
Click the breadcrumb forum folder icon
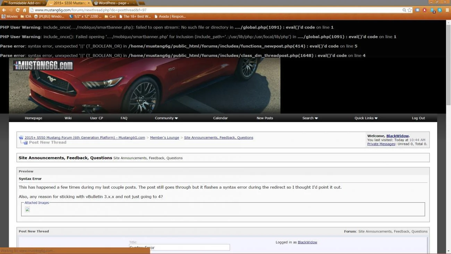(x=21, y=138)
